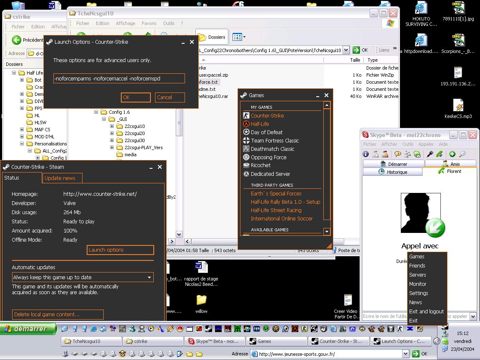Click the hold call phone icon in Skype

click(440, 154)
